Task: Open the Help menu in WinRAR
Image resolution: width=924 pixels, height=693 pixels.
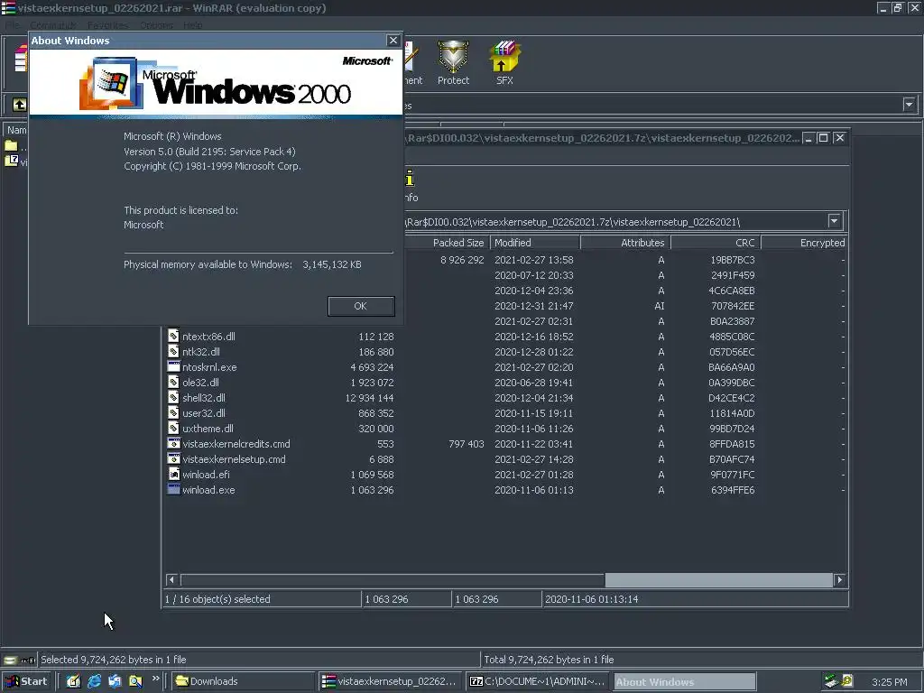Action: pos(193,25)
